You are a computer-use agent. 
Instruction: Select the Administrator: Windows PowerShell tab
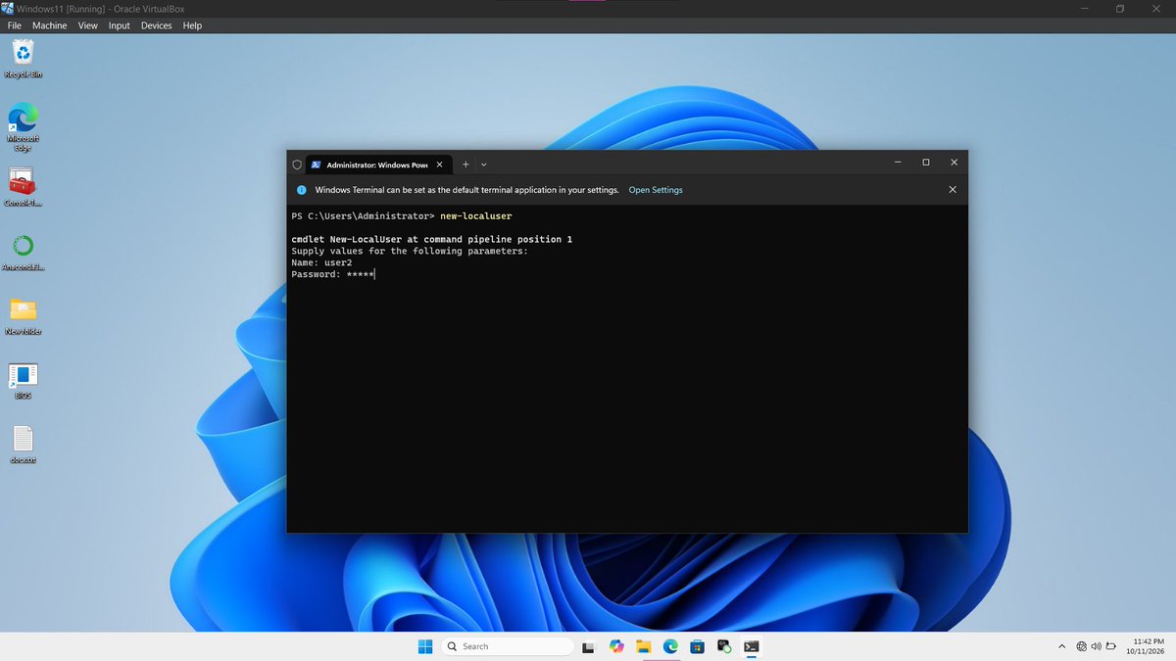[x=377, y=165]
